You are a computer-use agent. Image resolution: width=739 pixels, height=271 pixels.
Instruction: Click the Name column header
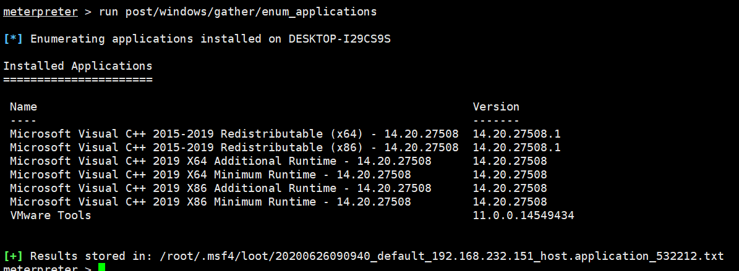click(23, 107)
